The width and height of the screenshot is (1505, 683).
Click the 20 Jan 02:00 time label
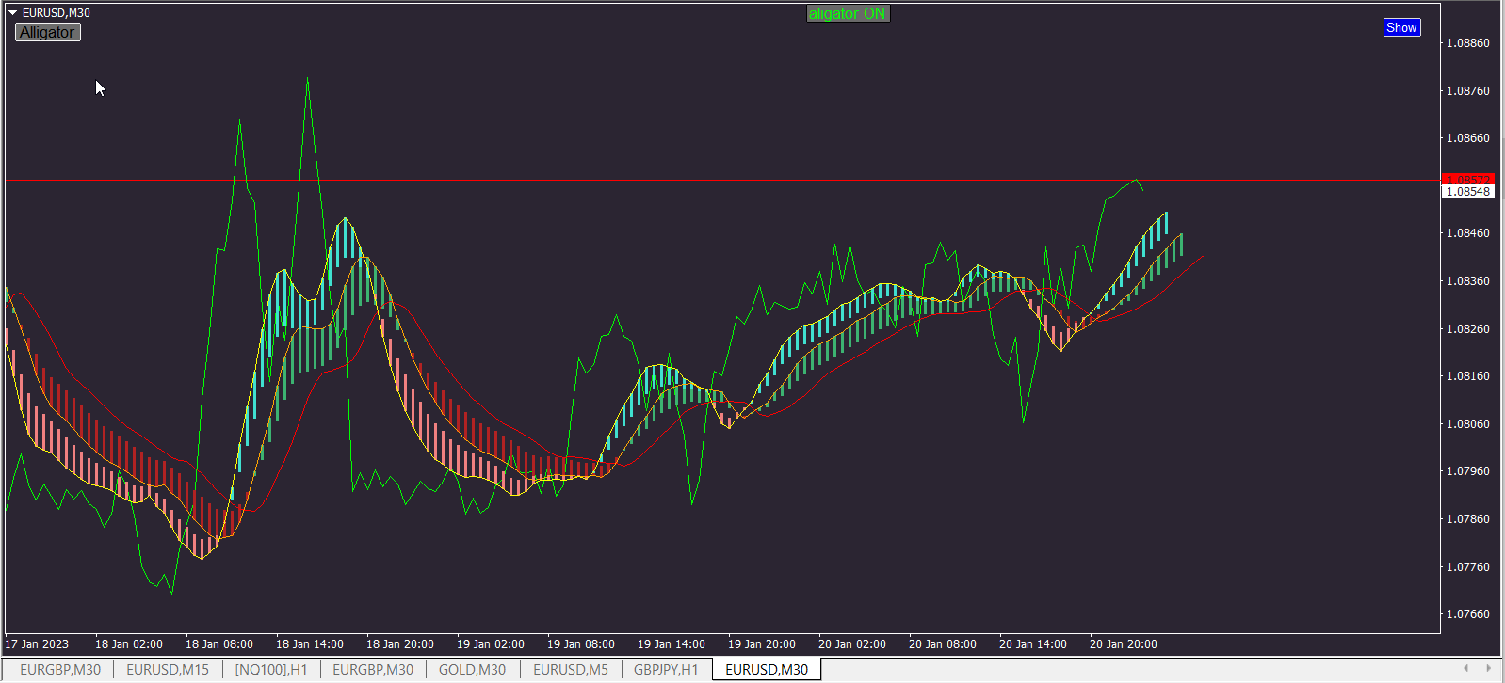click(852, 644)
